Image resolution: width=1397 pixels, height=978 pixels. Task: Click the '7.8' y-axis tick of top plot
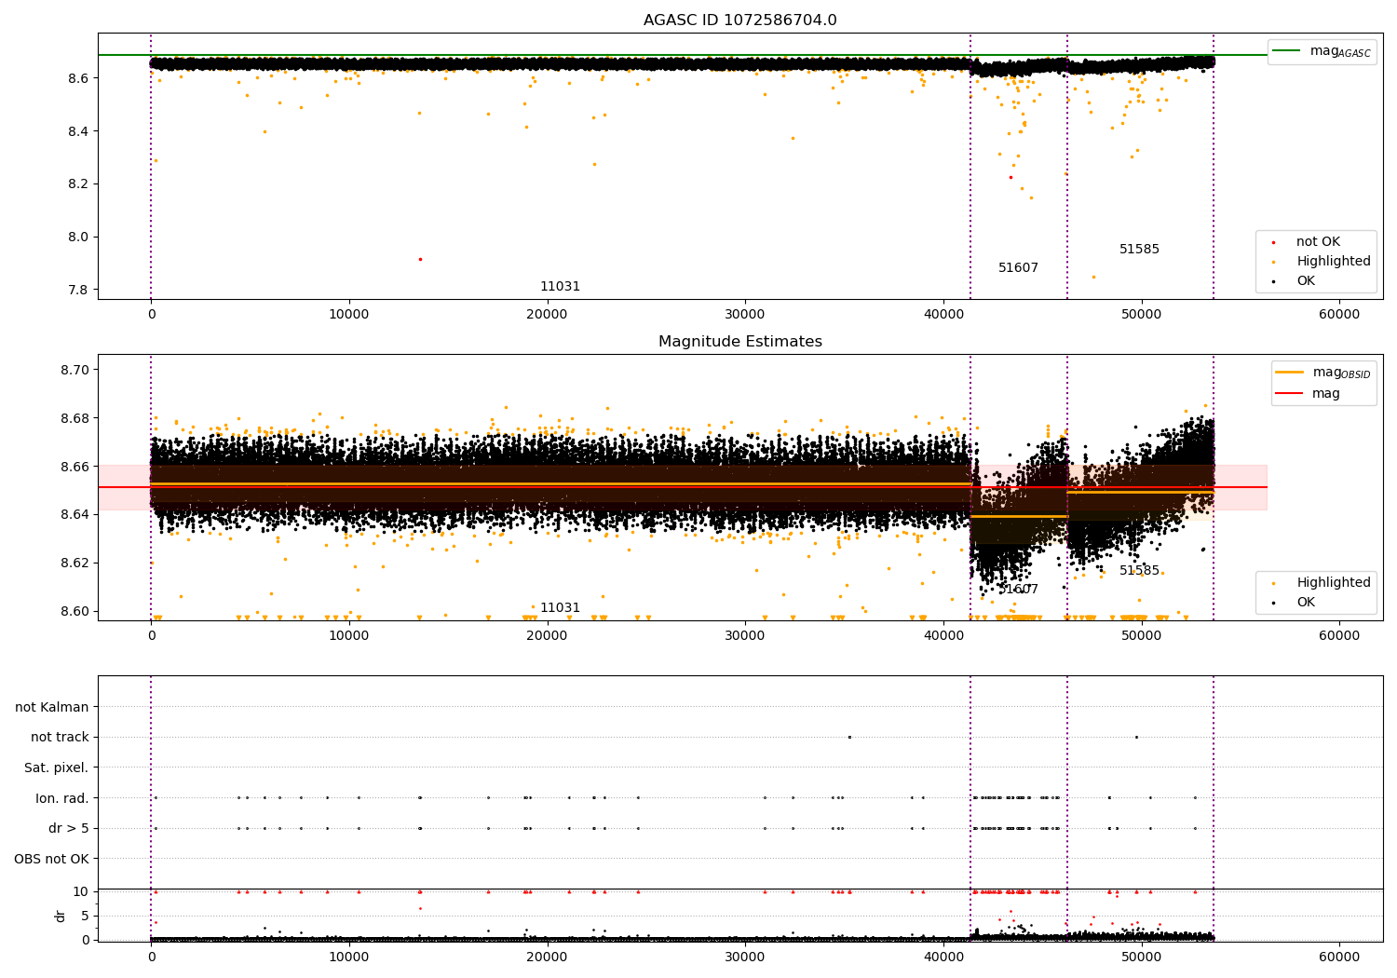point(77,291)
